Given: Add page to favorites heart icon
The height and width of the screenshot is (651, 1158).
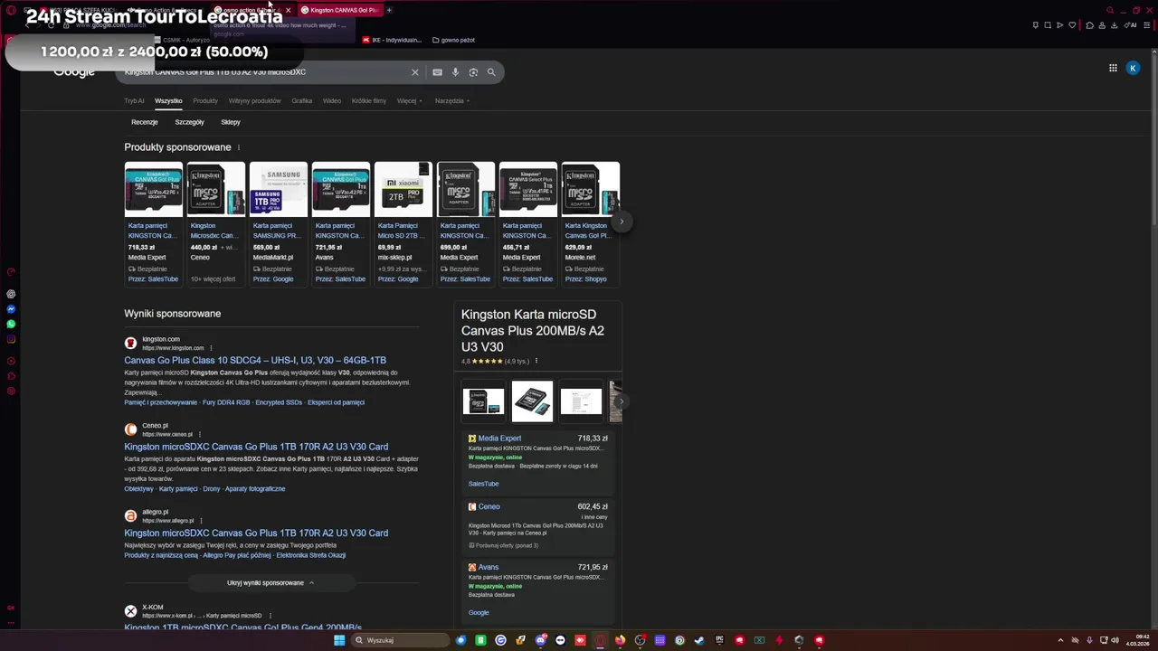Looking at the screenshot, I should pyautogui.click(x=1072, y=25).
